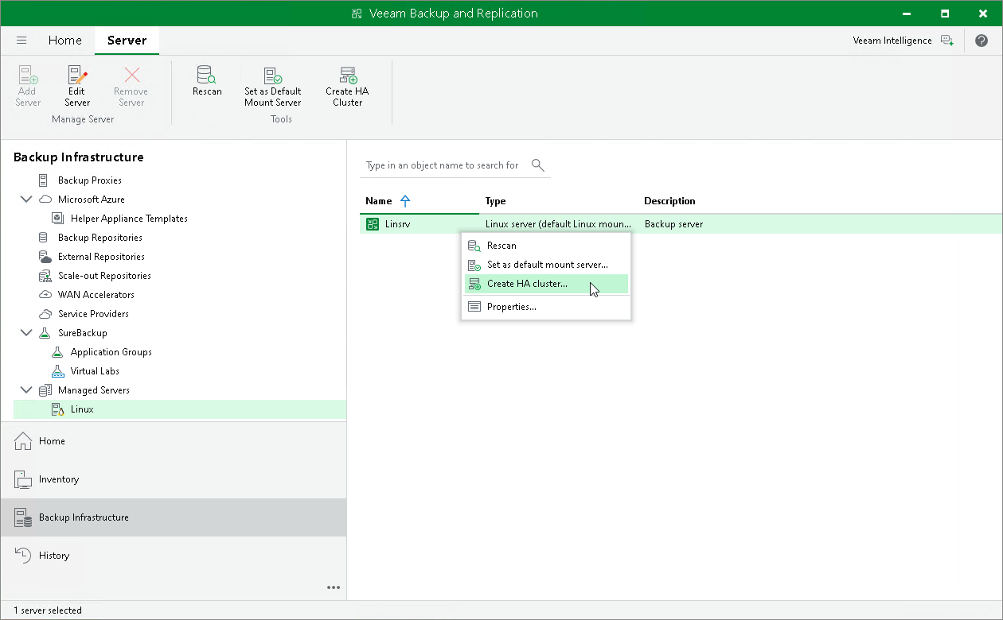Choose Create HA cluster from context menu
Screen dimensions: 1003x620
click(528, 283)
